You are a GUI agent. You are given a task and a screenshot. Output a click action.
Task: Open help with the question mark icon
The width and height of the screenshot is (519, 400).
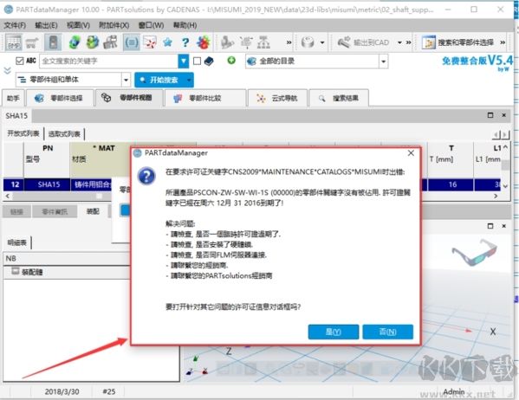click(x=185, y=42)
